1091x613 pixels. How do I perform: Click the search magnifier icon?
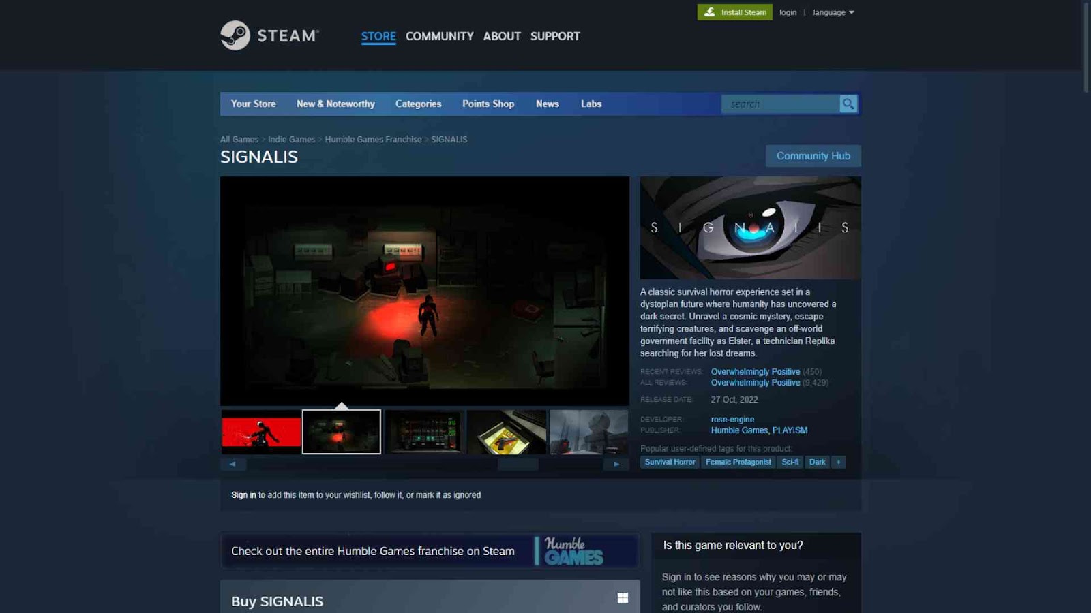(x=848, y=104)
